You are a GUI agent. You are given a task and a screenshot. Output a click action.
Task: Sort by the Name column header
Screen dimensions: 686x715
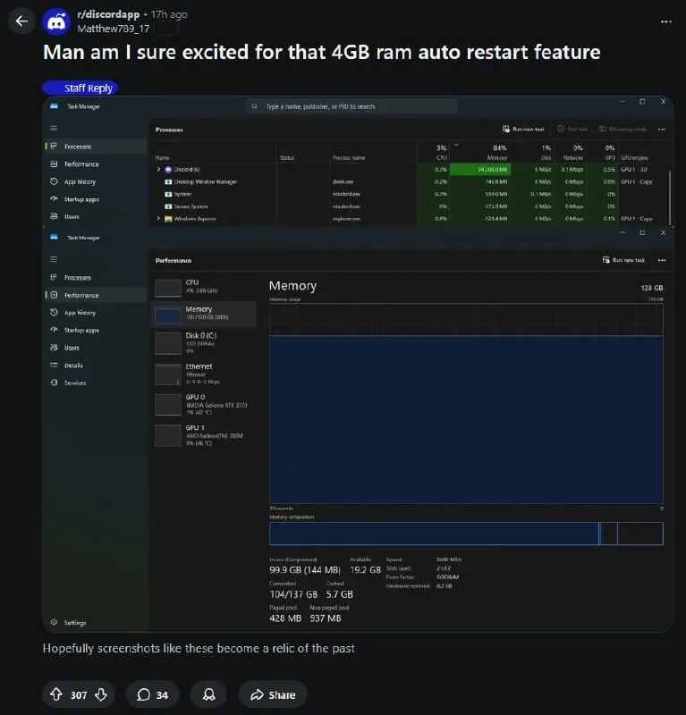(214, 152)
